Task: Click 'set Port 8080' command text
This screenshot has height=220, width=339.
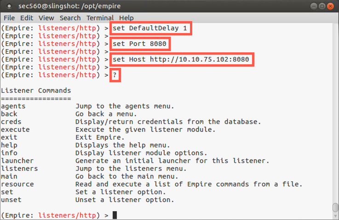Action: coord(139,44)
